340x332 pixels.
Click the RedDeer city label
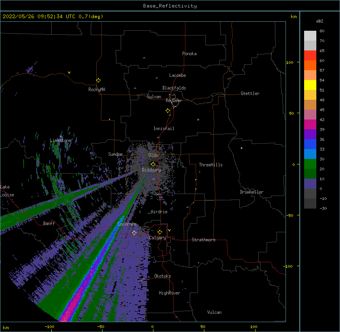pos(174,101)
